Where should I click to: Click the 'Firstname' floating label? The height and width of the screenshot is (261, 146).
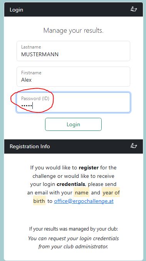[31, 73]
